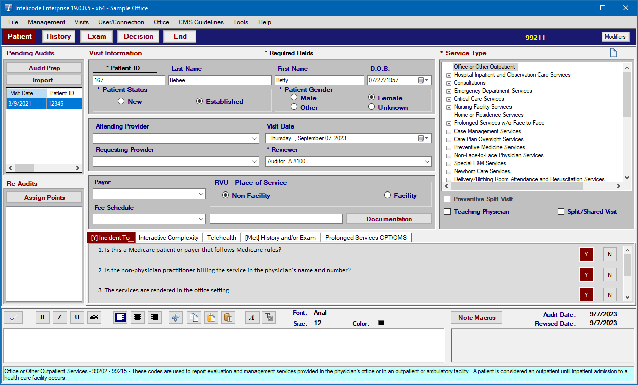This screenshot has width=638, height=385.
Task: Toggle italic formatting in note editor
Action: [59, 317]
